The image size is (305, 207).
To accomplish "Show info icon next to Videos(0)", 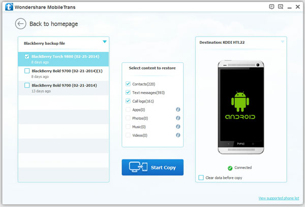I will click(178, 135).
